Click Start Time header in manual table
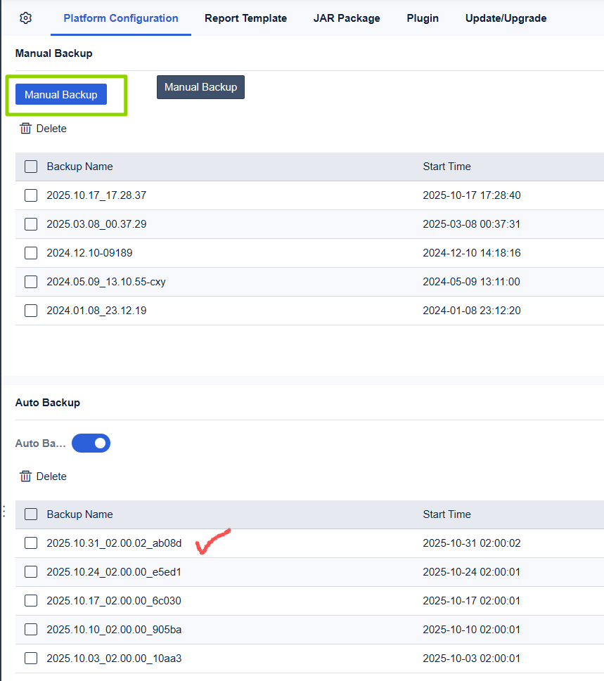Screen dimensions: 604x681 (x=446, y=167)
